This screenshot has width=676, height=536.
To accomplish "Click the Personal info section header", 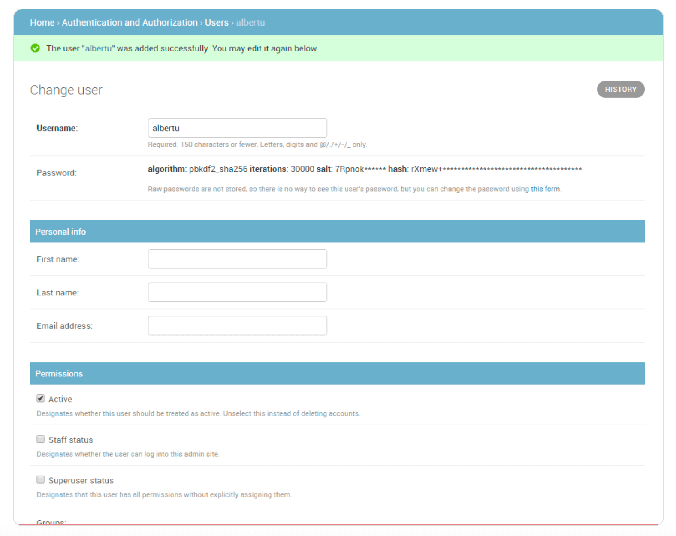I will coord(60,232).
